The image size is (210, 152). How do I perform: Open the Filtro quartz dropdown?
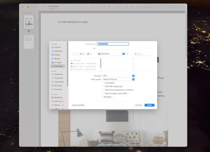coord(118,79)
